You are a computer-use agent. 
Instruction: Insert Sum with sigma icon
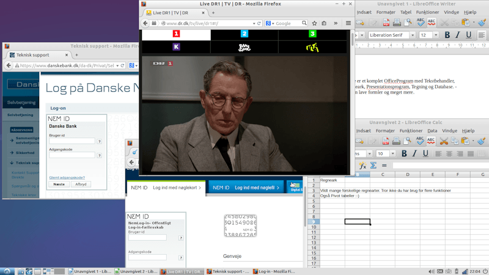(x=373, y=166)
